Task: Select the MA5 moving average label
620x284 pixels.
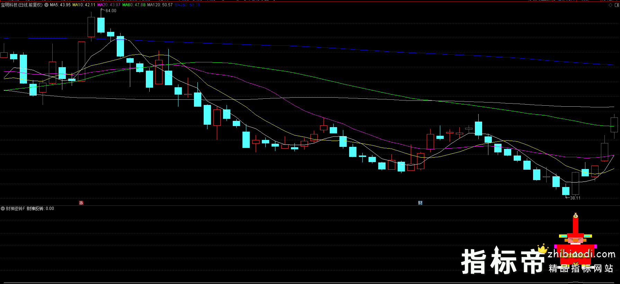Action: 60,5
